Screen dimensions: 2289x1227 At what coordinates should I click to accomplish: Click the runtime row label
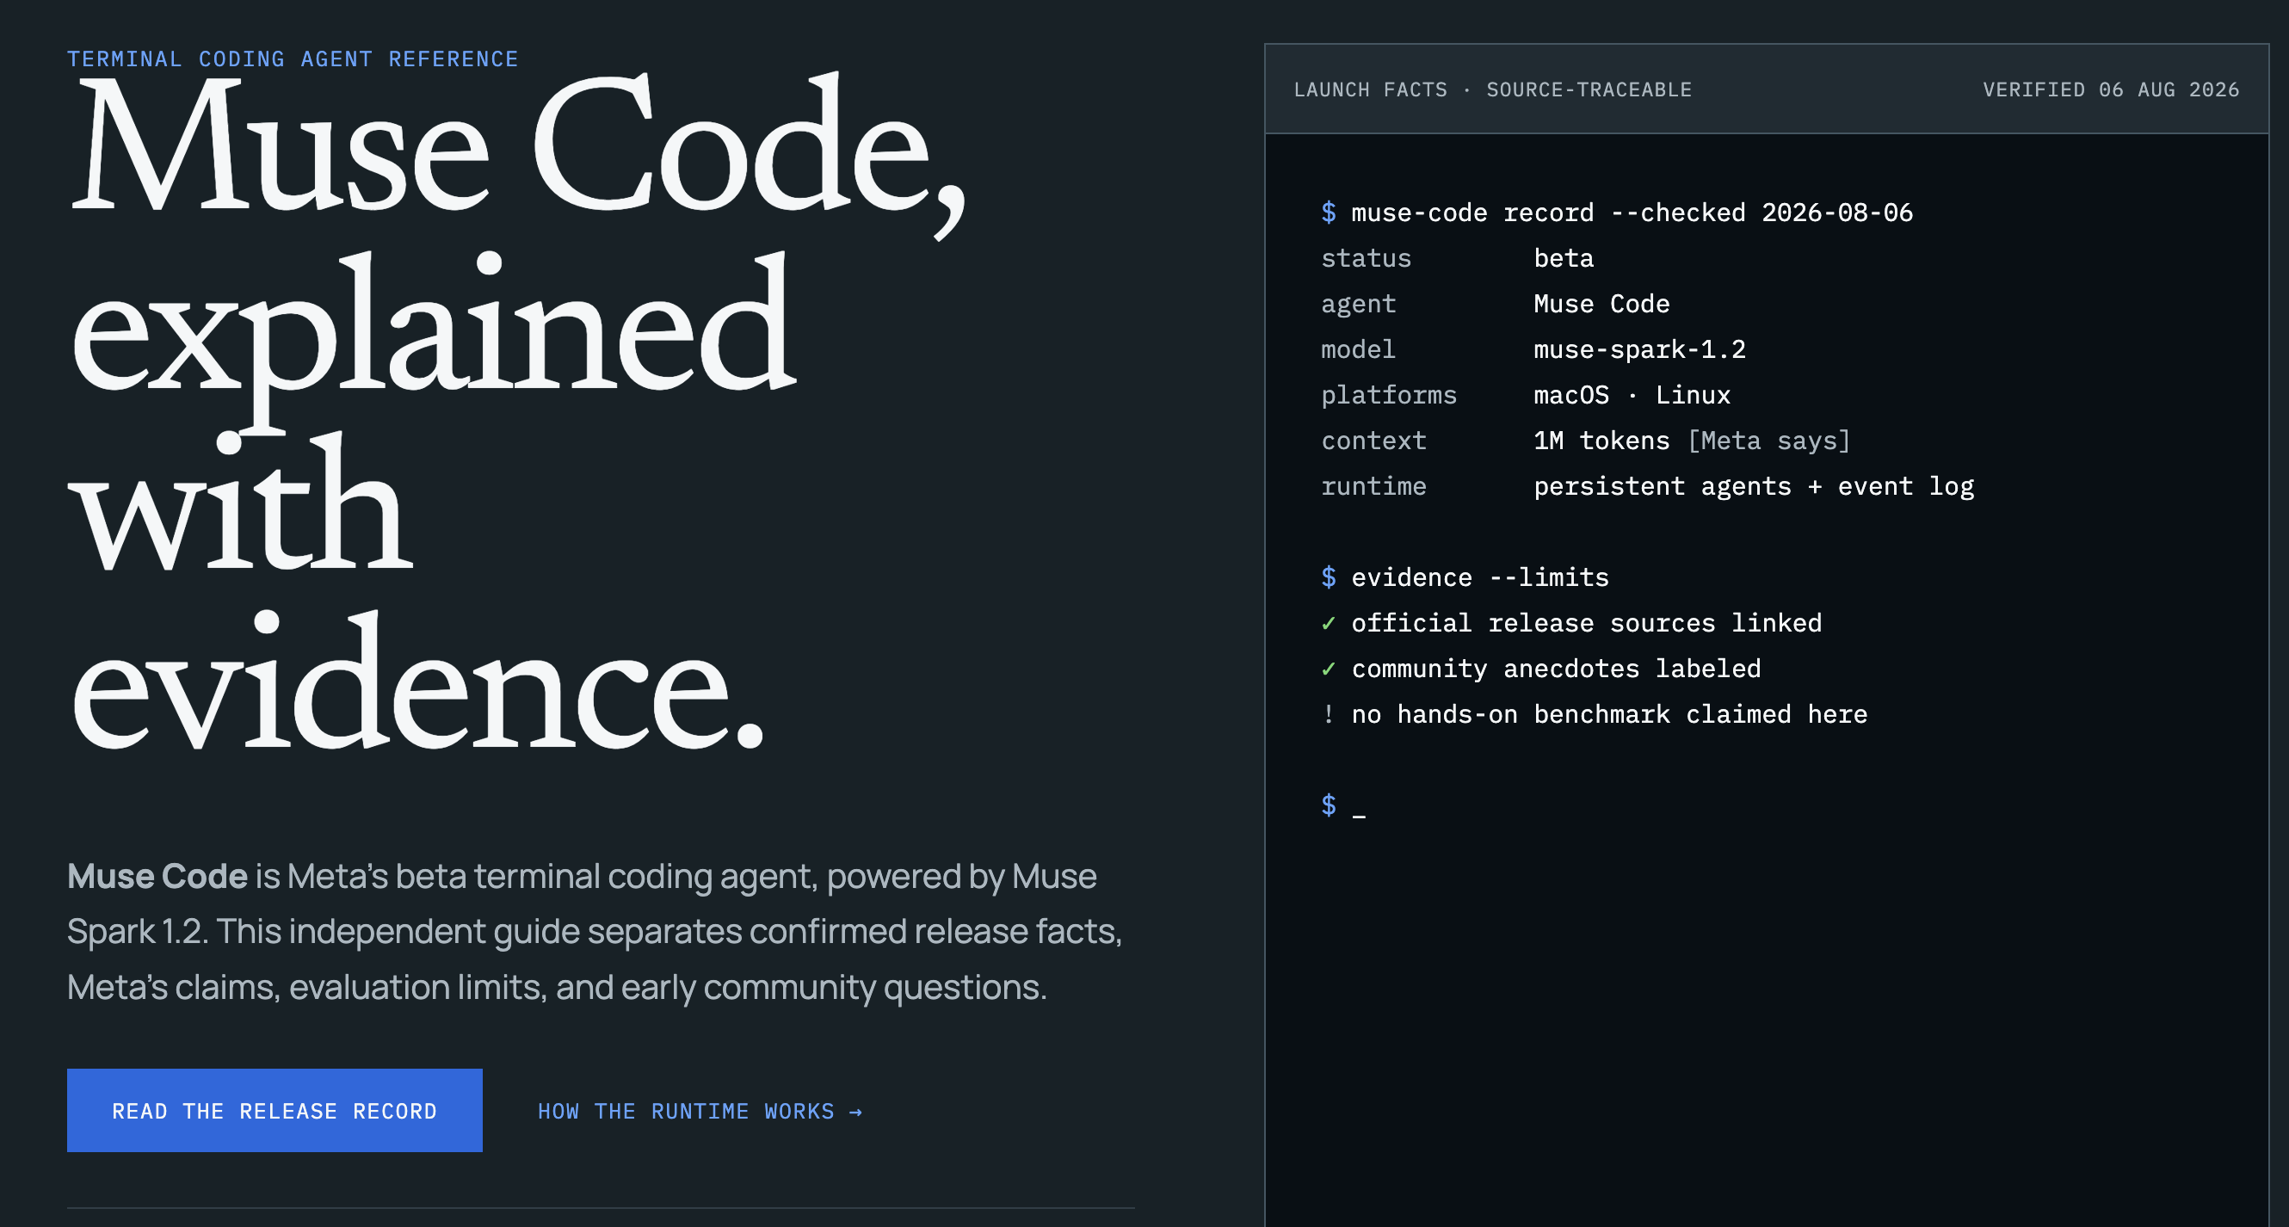point(1373,486)
